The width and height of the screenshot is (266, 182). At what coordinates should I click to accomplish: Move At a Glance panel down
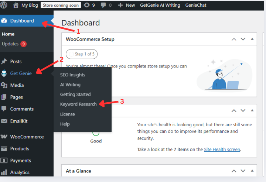coord(243,171)
